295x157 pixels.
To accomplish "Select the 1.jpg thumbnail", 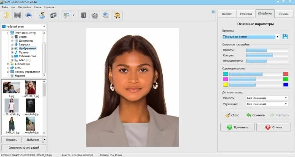I will [x=11, y=89].
